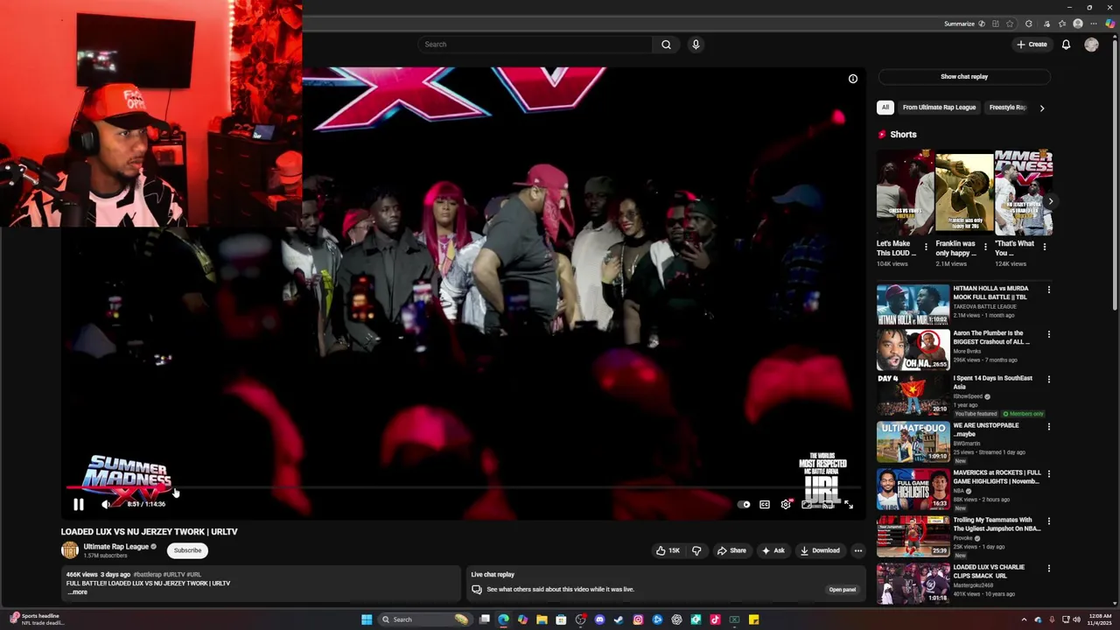Viewport: 1120px width, 630px height.
Task: Click the #battlerap hashtag
Action: (x=148, y=575)
